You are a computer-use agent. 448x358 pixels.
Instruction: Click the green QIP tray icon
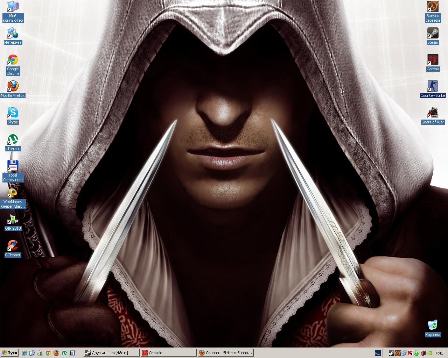click(x=416, y=353)
